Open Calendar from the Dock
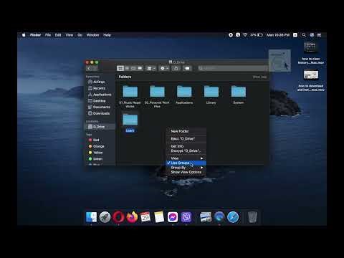This screenshot has height=258, width=344. (x=145, y=217)
